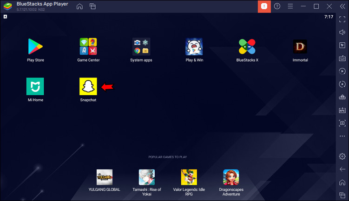349x201 pixels.
Task: Click the Android home icon in sidebar
Action: tap(342, 182)
